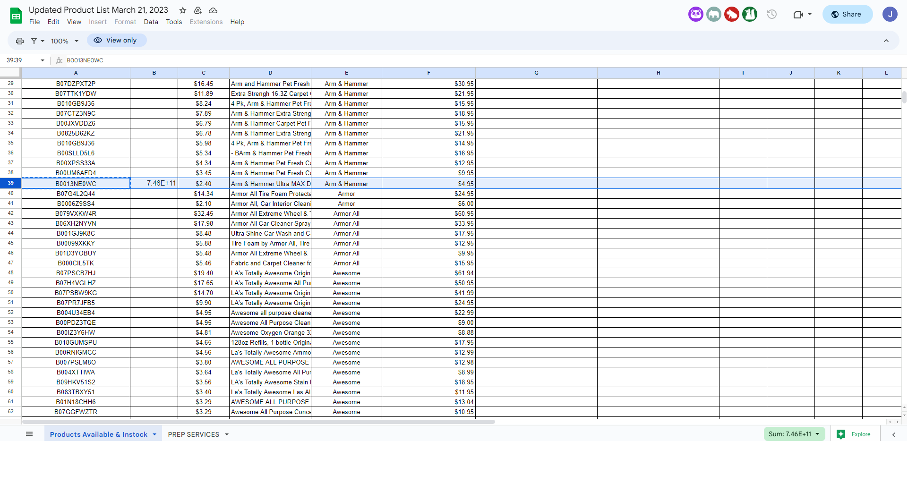Expand the filter views dropdown arrow

point(43,41)
